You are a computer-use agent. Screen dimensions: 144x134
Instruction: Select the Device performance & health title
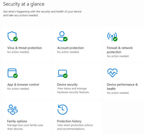click(x=122, y=87)
